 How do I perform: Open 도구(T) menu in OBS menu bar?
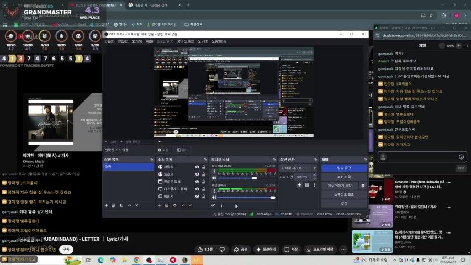(203, 41)
